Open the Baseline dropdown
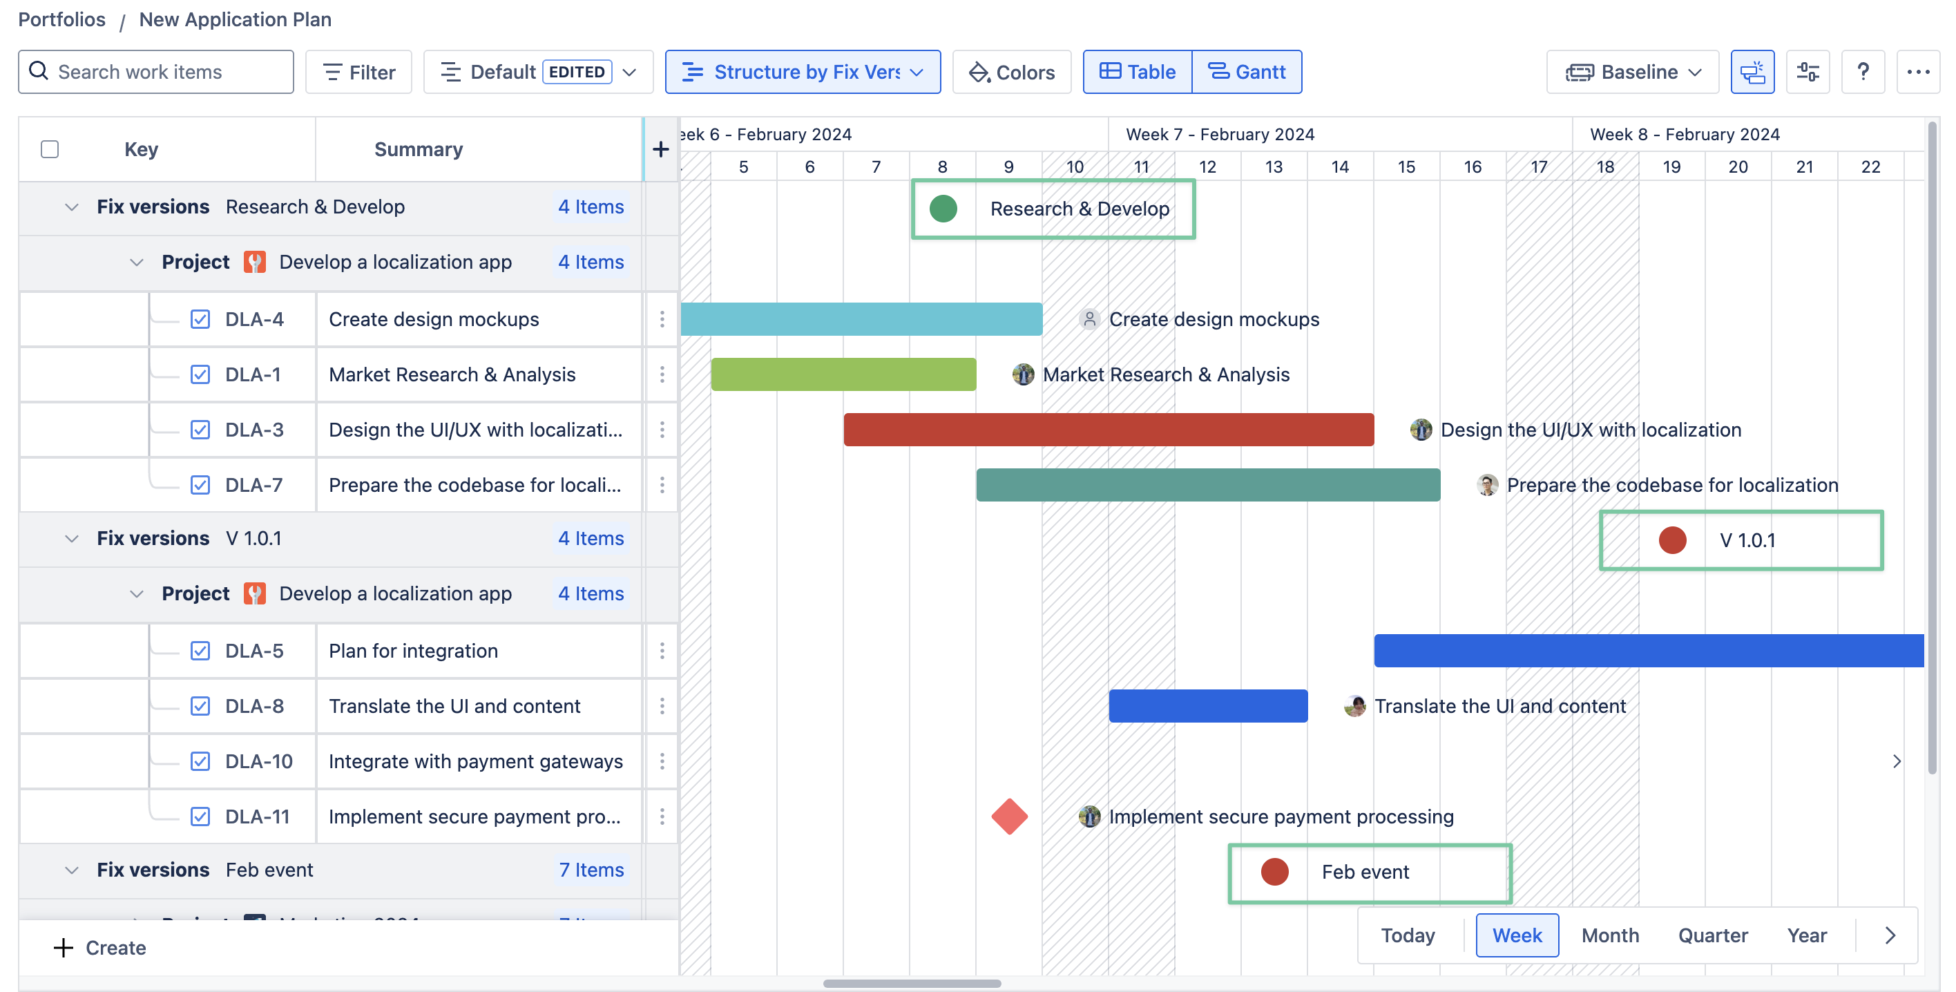The width and height of the screenshot is (1956, 992). [1633, 72]
